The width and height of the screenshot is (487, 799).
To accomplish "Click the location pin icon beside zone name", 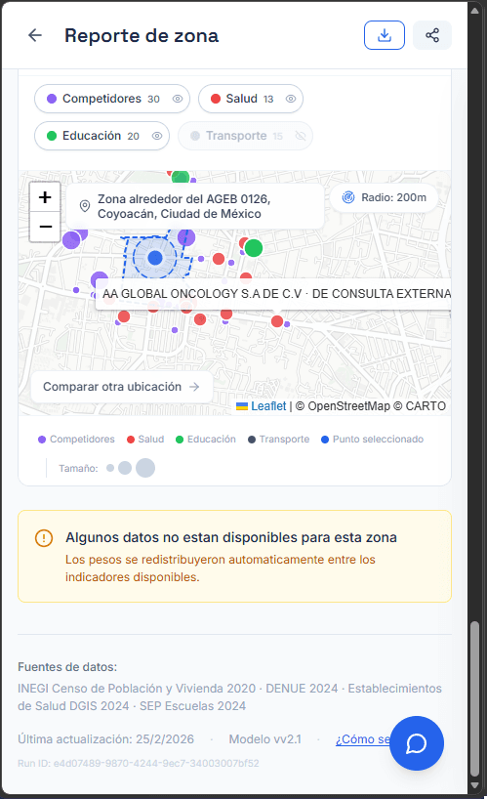I will (85, 206).
